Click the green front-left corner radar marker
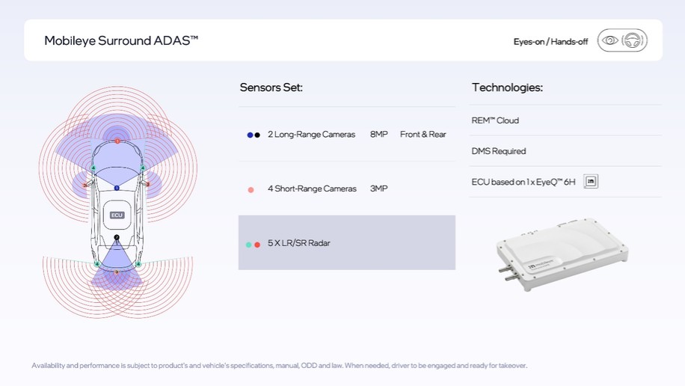Viewport: 685px width, 386px height. [93, 168]
